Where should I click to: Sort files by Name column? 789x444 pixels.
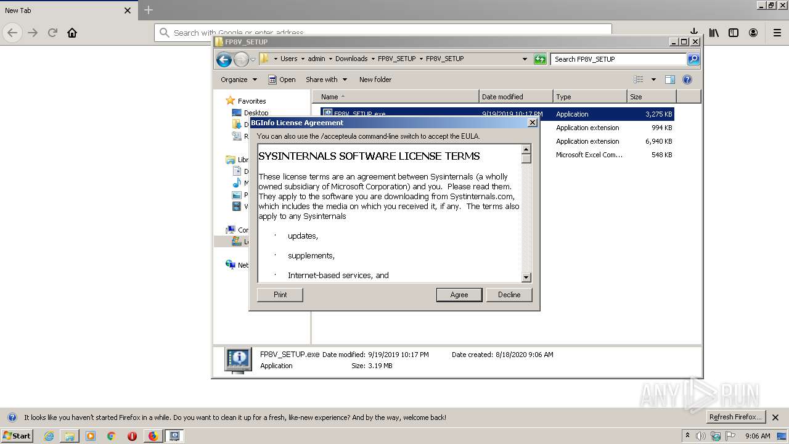[x=396, y=97]
